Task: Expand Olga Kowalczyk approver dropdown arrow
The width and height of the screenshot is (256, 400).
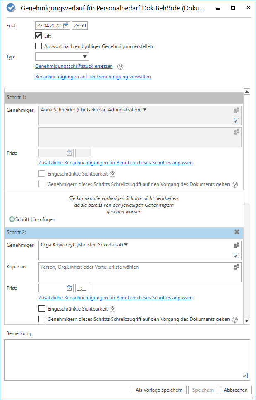Action: coord(126,245)
